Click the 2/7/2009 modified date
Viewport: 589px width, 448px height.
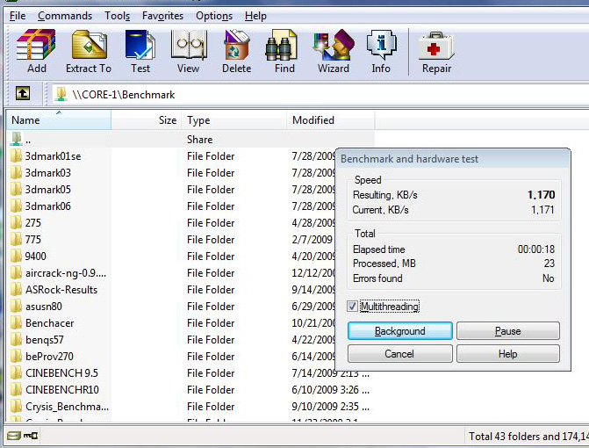tap(312, 240)
